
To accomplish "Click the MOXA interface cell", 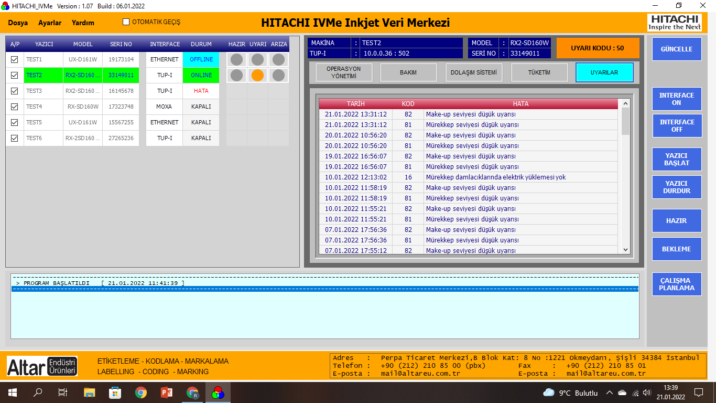I will [x=164, y=107].
